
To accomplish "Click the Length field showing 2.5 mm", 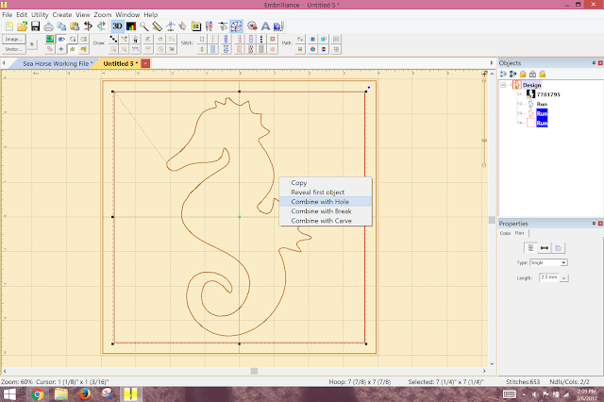I will click(546, 278).
